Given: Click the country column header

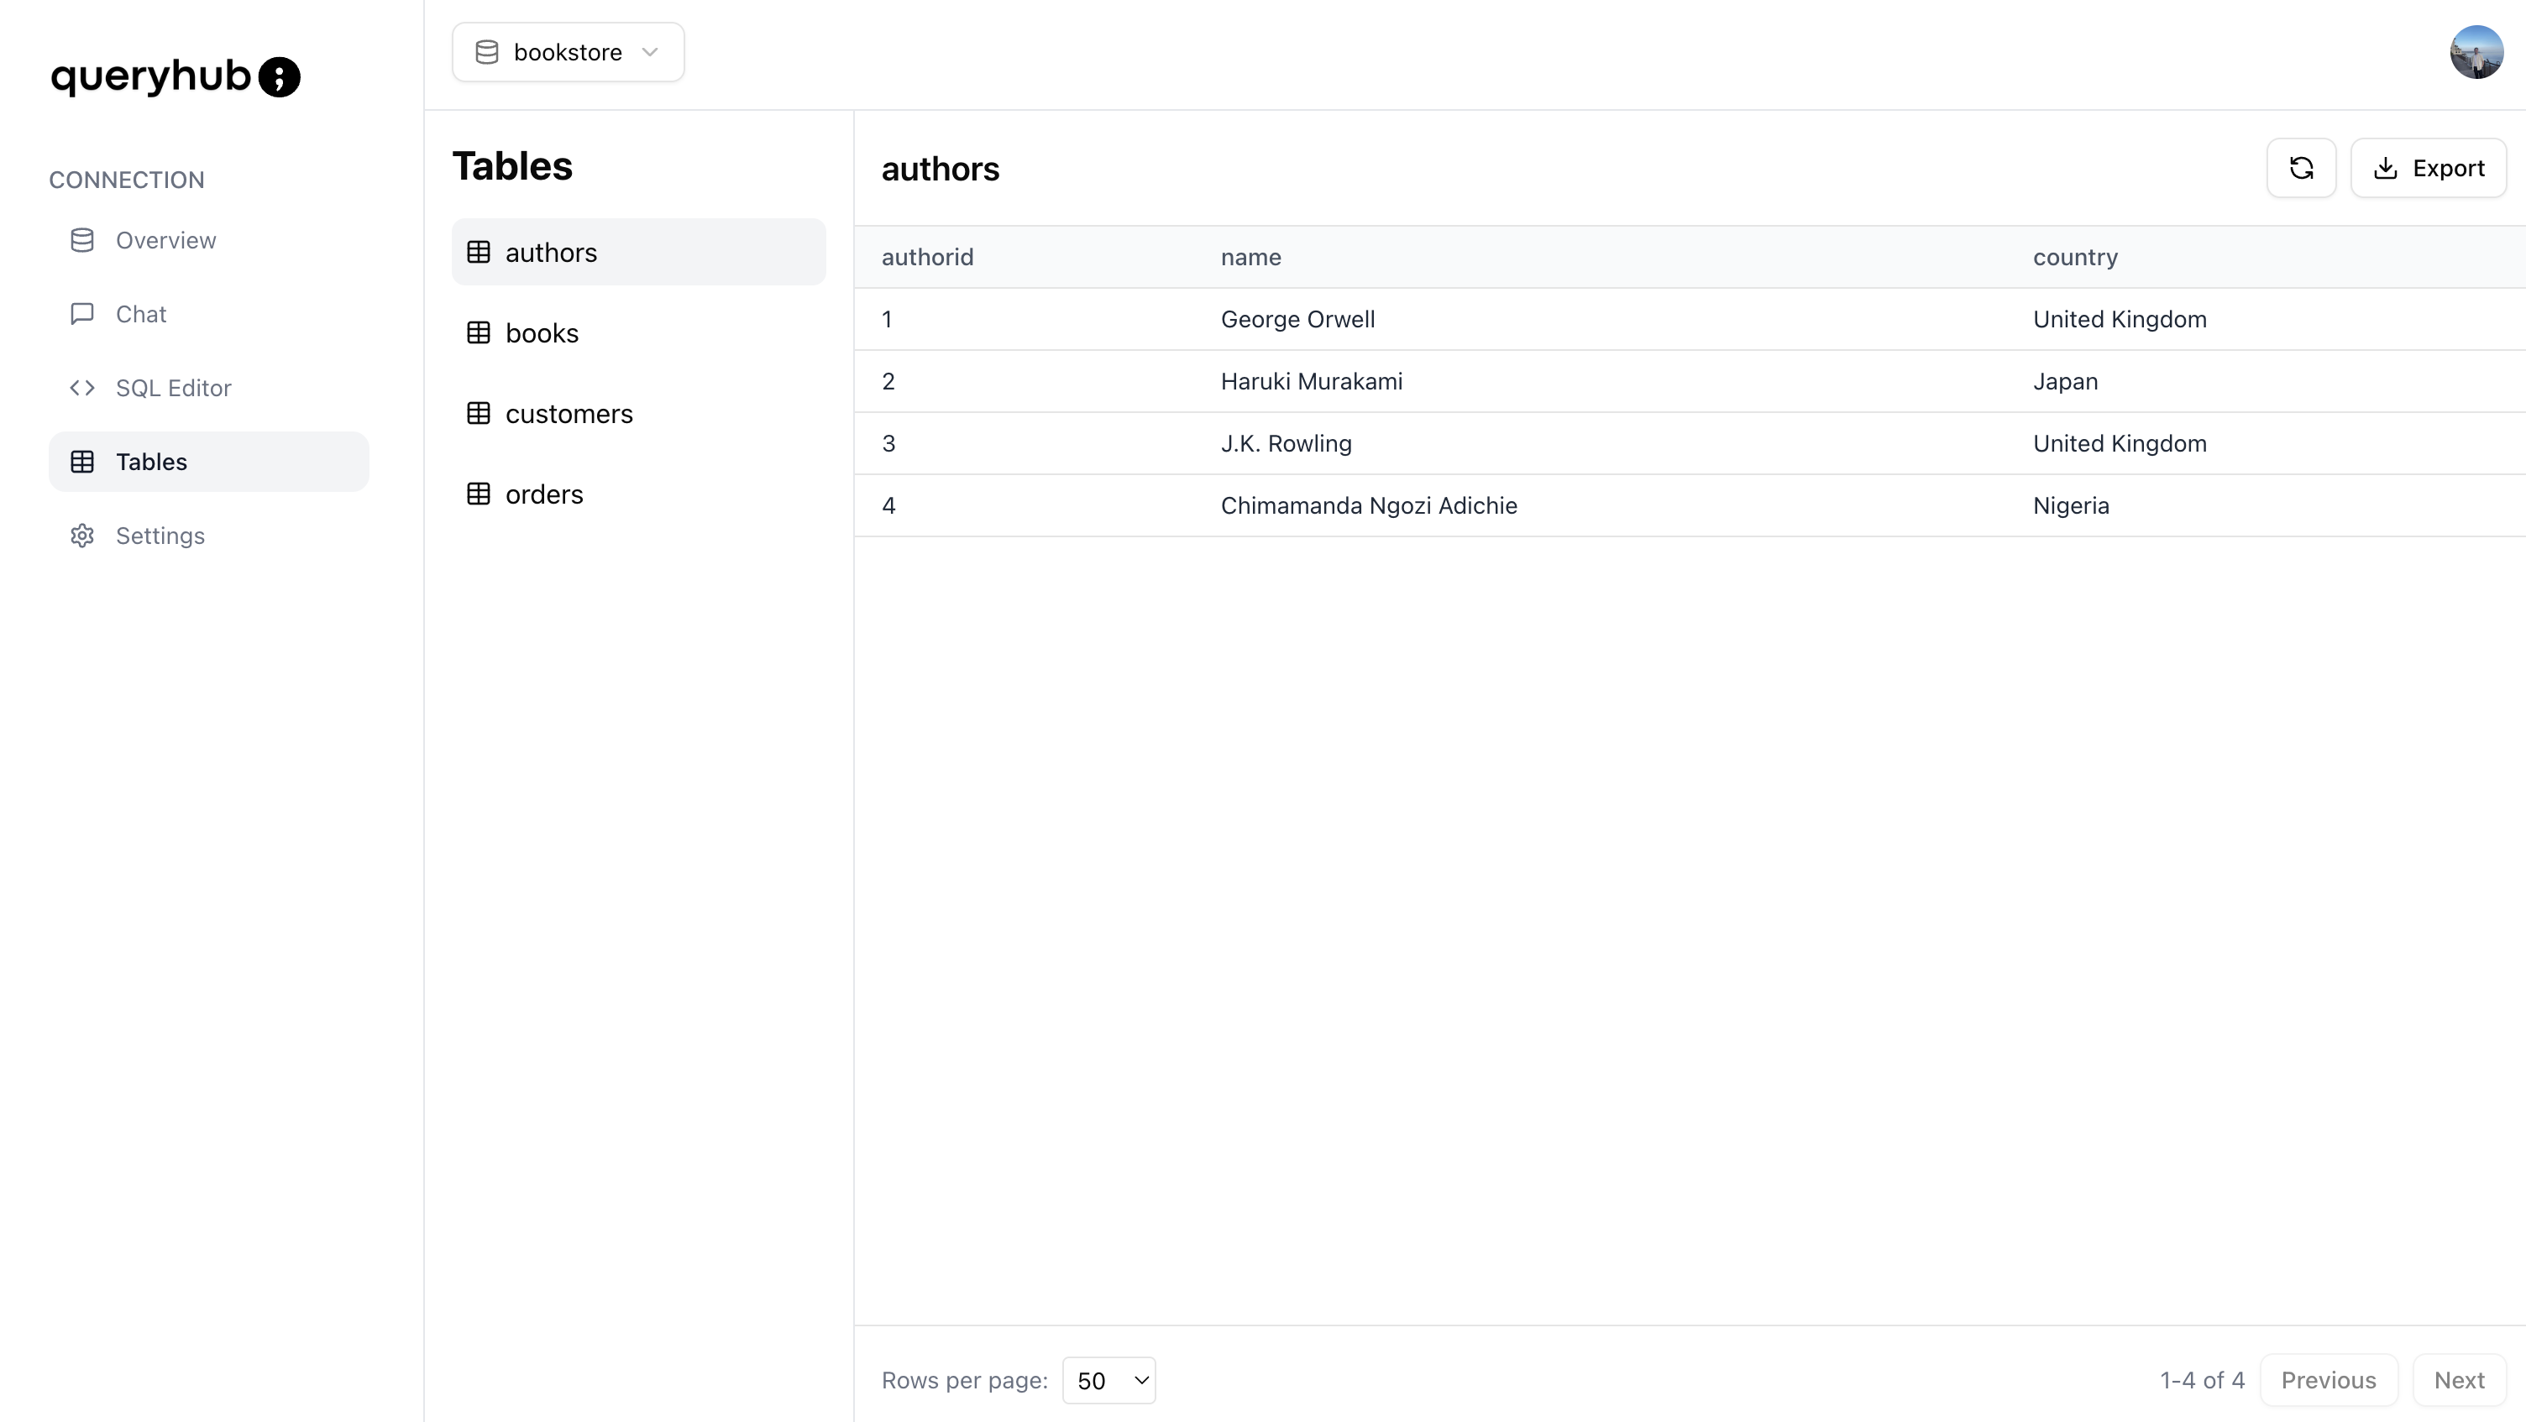Looking at the screenshot, I should tap(2075, 257).
